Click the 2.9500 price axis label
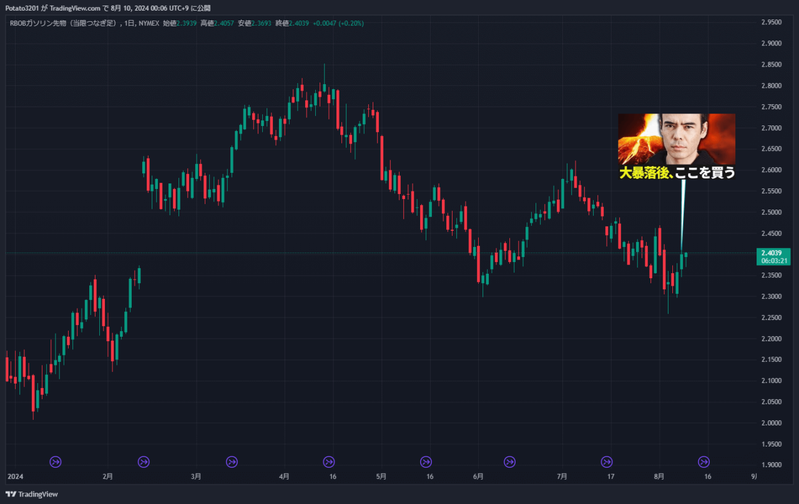Viewport: 799px width, 504px height. pos(772,22)
